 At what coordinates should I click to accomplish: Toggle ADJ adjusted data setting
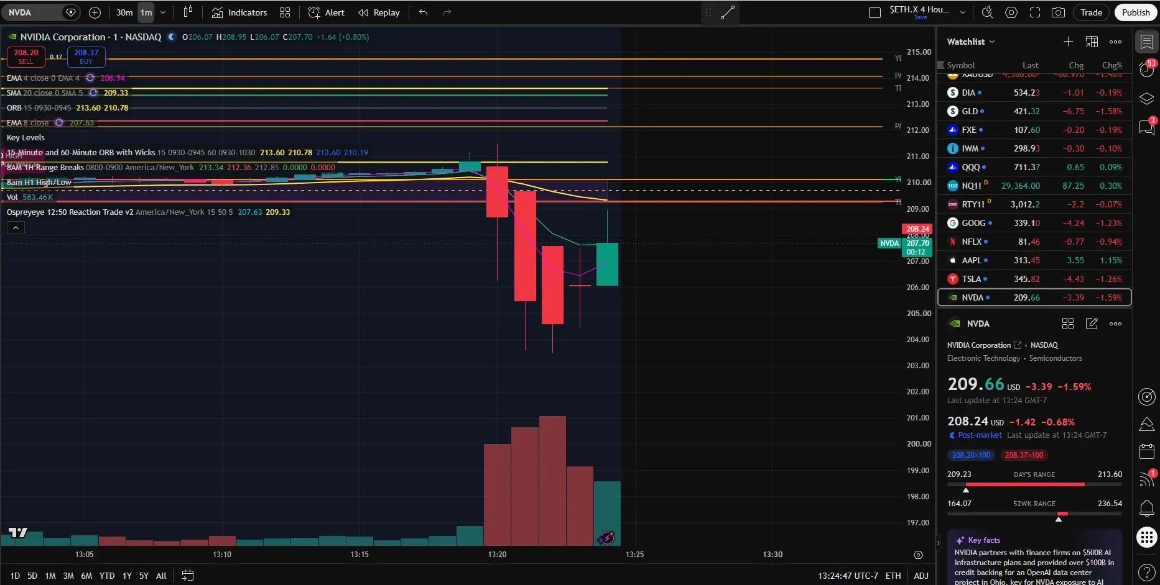pyautogui.click(x=921, y=576)
